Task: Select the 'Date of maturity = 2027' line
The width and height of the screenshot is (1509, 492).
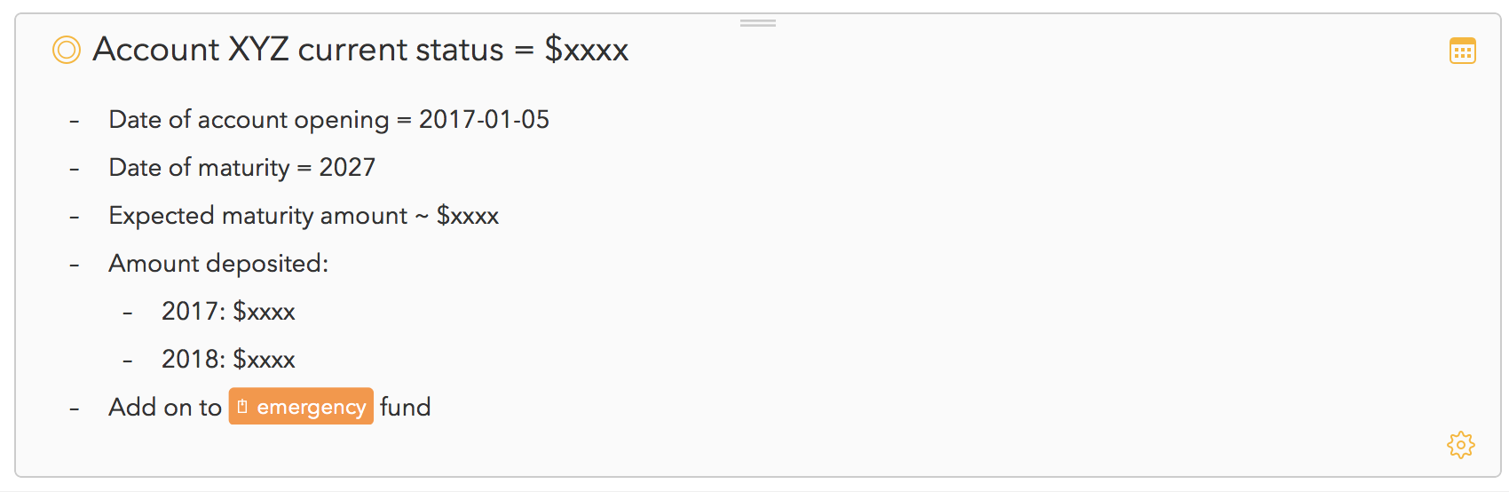Action: [x=241, y=168]
